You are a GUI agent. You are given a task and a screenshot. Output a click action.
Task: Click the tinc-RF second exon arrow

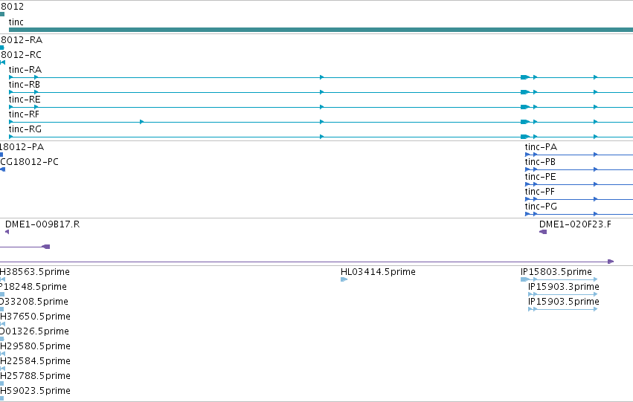click(x=141, y=122)
